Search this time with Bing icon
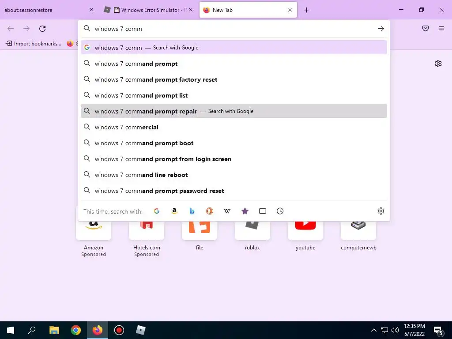Image resolution: width=452 pixels, height=339 pixels. coord(192,211)
